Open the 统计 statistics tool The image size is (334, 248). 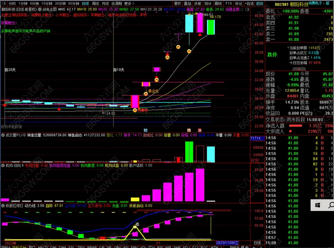[x=208, y=3]
